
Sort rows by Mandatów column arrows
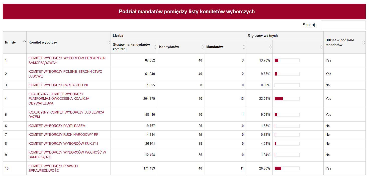tap(243, 47)
